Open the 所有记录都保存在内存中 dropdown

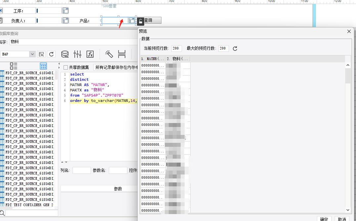pos(116,67)
